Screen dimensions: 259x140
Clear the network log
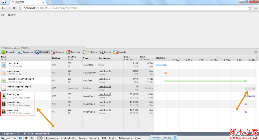point(32,138)
